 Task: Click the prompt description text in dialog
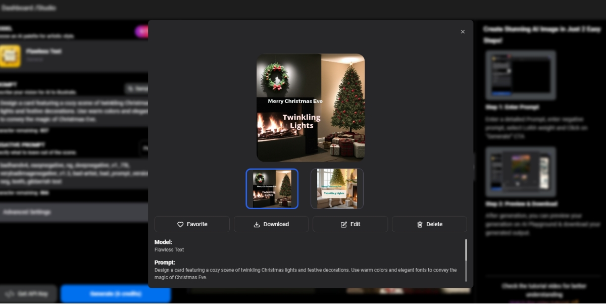[x=306, y=274]
